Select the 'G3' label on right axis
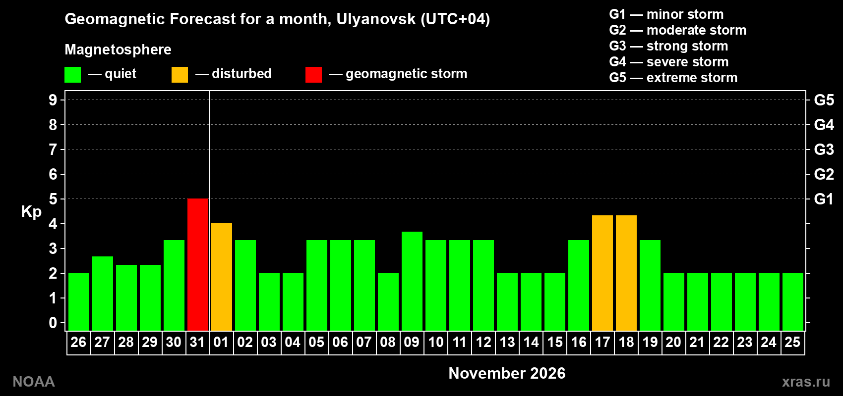Image resolution: width=843 pixels, height=396 pixels. 824,149
